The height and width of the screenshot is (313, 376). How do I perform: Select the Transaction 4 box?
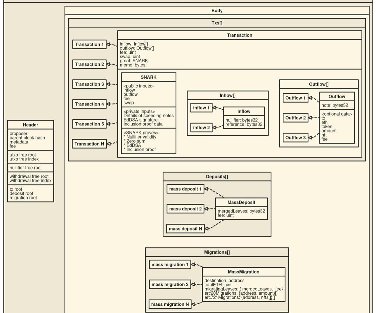89,104
